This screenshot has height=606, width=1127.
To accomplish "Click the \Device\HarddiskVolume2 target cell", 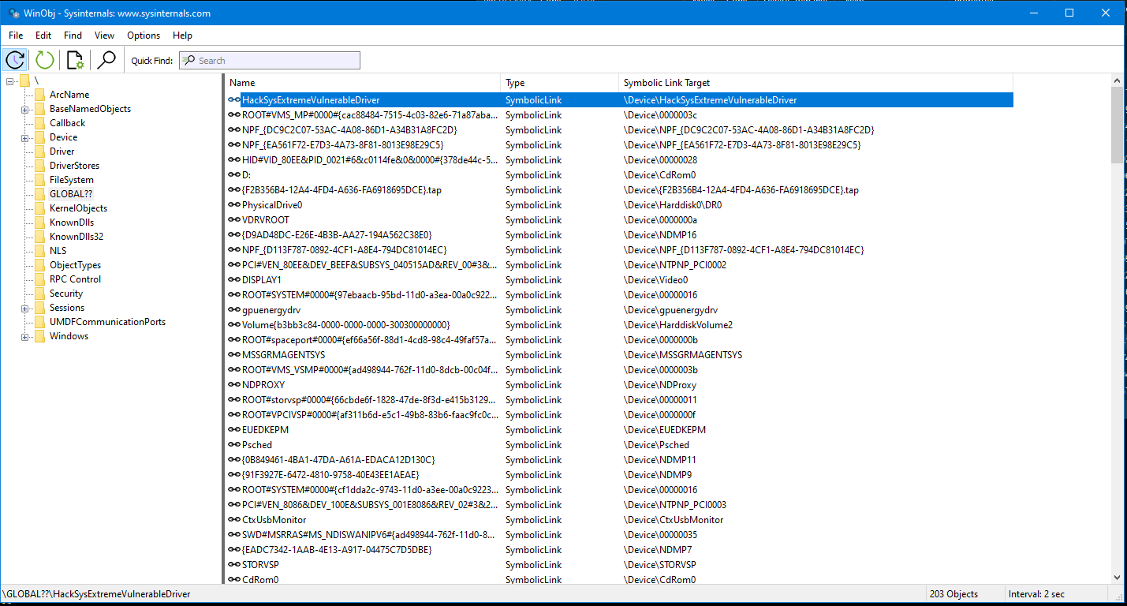I will coord(678,325).
